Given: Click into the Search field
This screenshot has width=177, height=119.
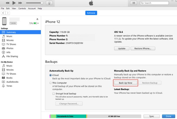Looking at the screenshot, I should [x=154, y=3].
